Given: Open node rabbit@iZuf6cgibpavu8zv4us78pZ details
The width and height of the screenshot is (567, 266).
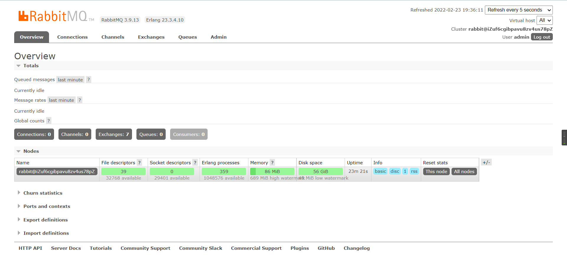Looking at the screenshot, I should point(57,172).
